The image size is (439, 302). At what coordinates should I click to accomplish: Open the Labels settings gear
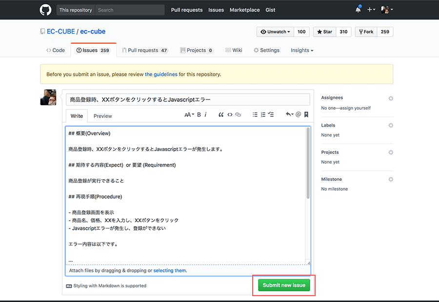coord(390,125)
